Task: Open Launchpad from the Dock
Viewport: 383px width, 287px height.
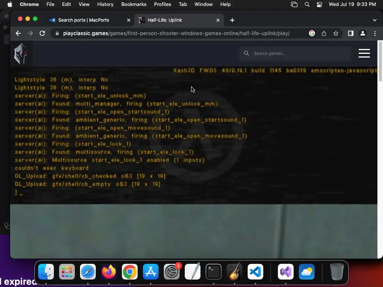Action: click(x=67, y=272)
